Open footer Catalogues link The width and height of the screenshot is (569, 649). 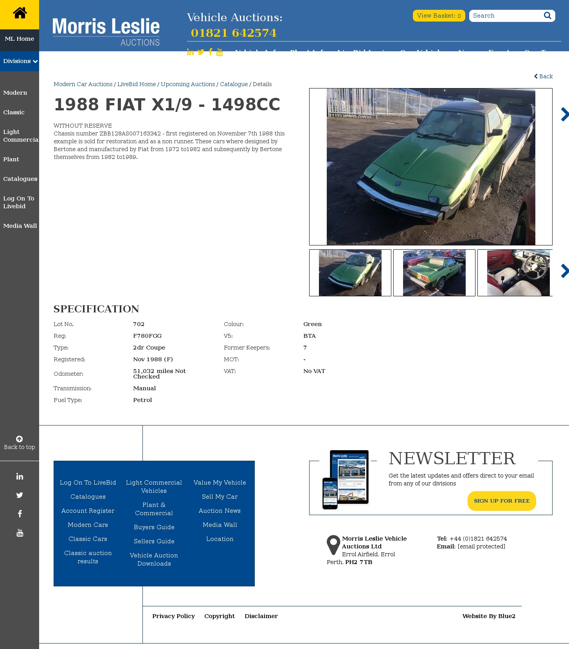coord(88,497)
